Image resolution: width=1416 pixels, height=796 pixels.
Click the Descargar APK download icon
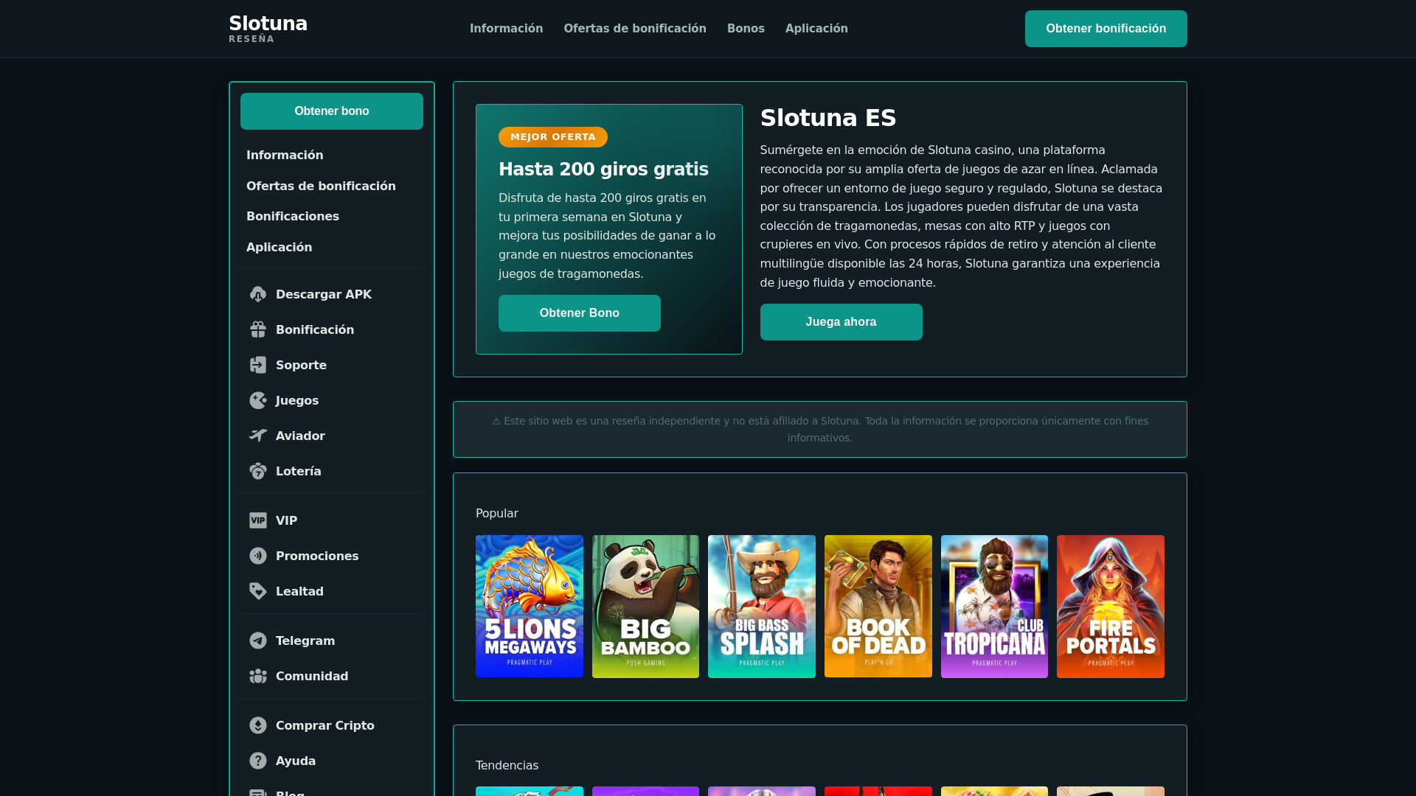(258, 294)
